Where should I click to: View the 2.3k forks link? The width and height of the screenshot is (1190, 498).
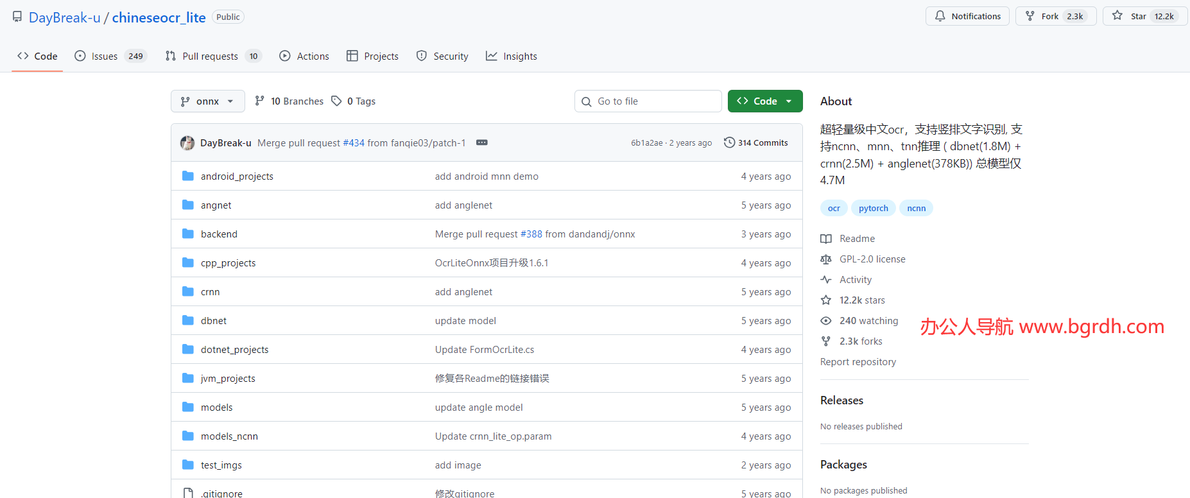pos(852,341)
